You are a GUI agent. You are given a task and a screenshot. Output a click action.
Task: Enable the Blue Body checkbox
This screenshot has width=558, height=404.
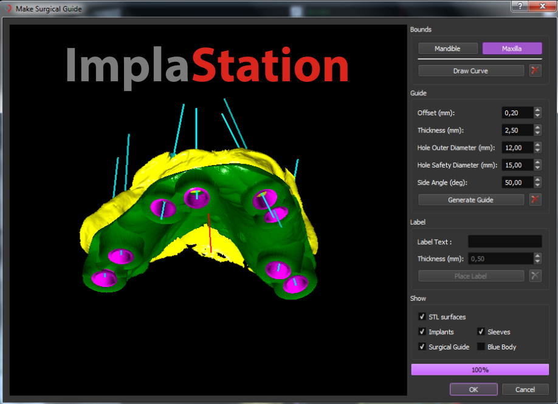tap(481, 346)
